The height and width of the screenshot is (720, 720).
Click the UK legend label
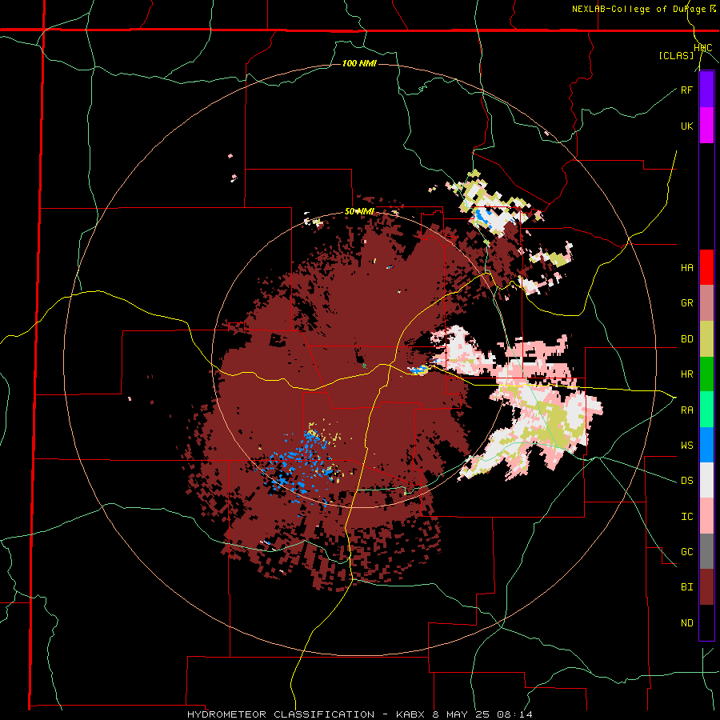tap(686, 126)
